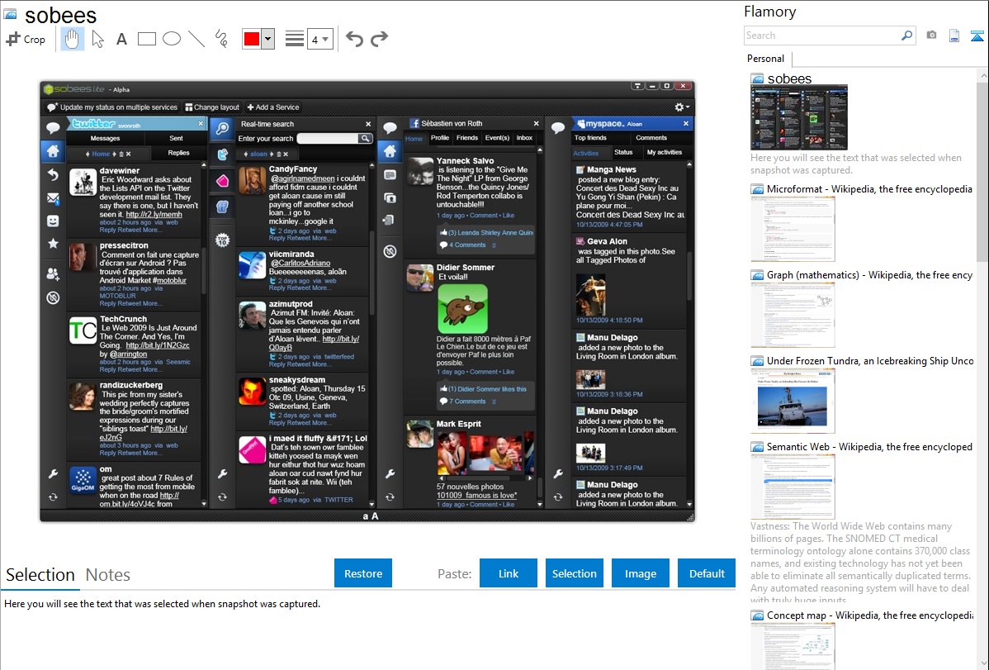Select Top friends tab in myspace panel
This screenshot has height=670, width=989.
pos(590,138)
